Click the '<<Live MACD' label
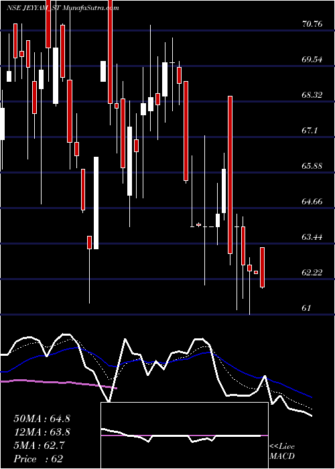The image size is (335, 469). [282, 452]
